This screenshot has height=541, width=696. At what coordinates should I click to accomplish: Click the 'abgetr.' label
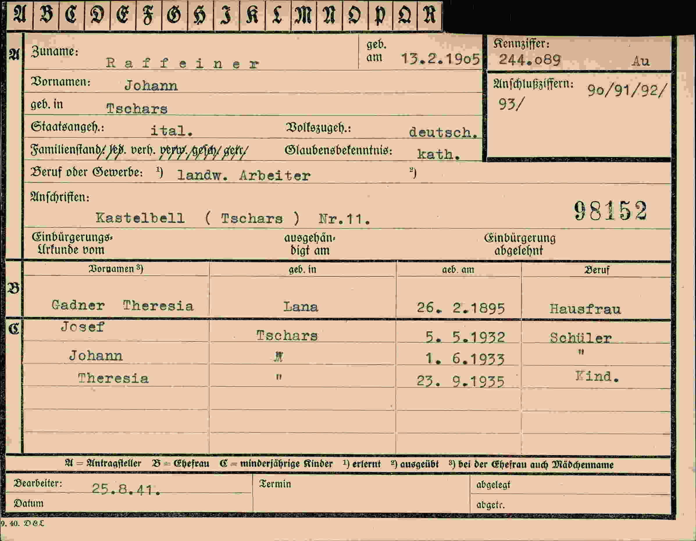[x=490, y=505]
